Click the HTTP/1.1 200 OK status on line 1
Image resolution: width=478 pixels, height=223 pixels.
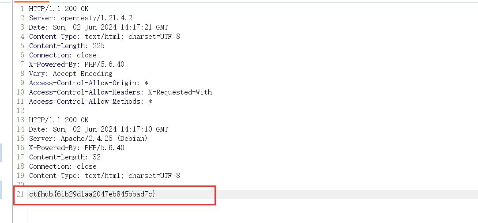pyautogui.click(x=59, y=8)
